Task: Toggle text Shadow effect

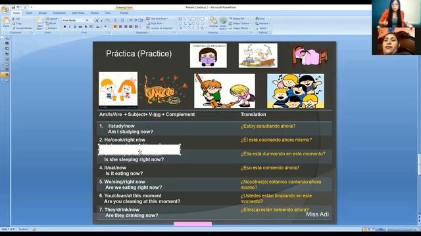Action: click(x=86, y=27)
